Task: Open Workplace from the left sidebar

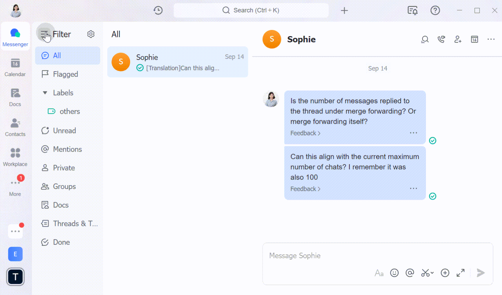Action: [x=15, y=156]
